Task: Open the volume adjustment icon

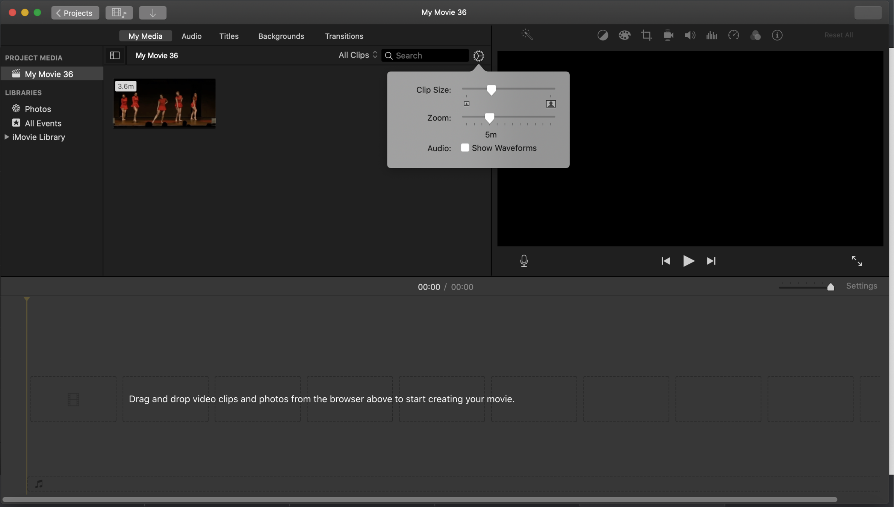Action: [x=690, y=35]
